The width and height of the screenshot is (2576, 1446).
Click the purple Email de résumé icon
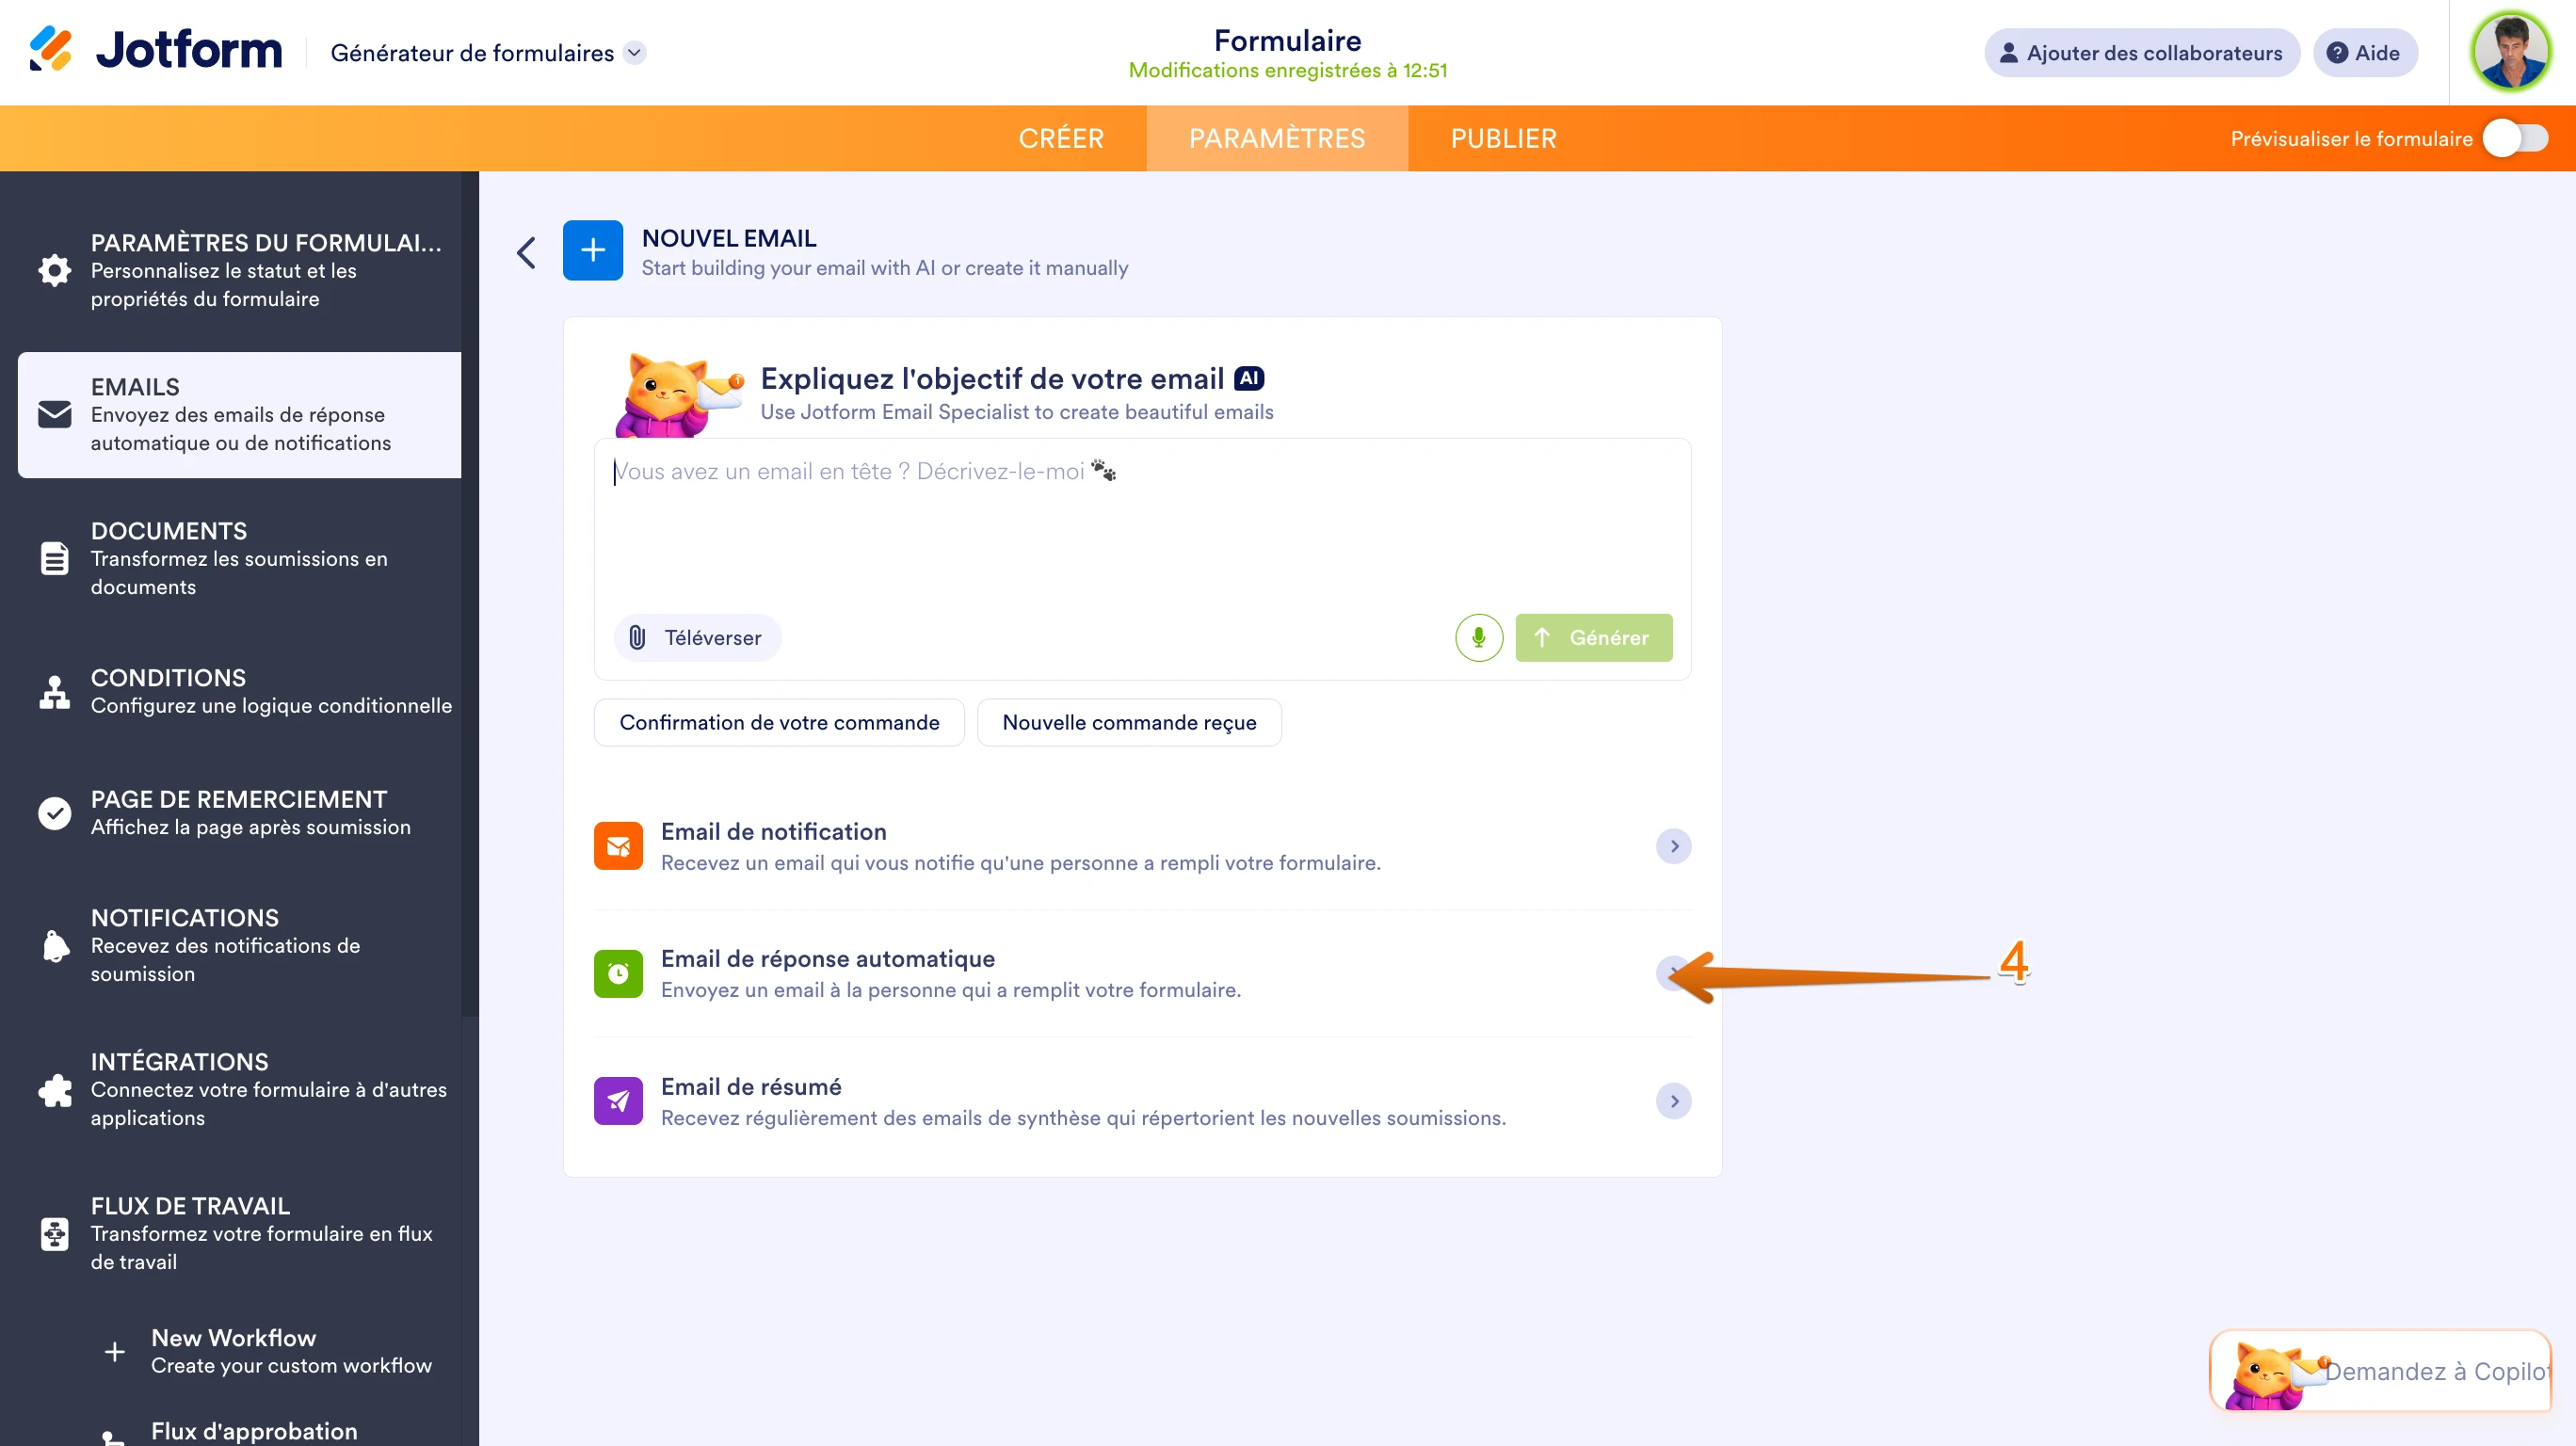tap(617, 1101)
